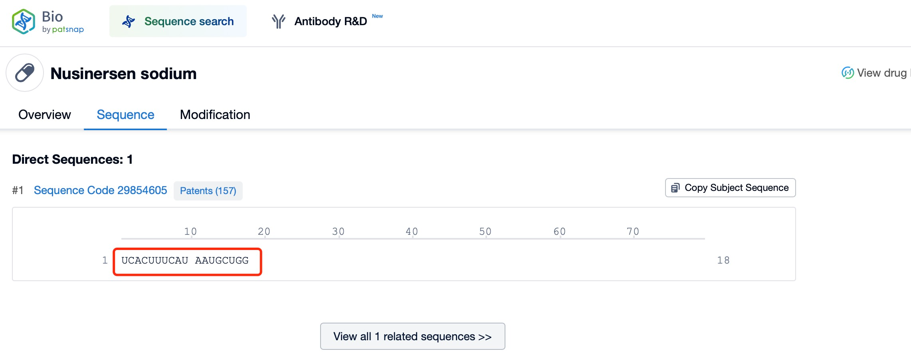This screenshot has height=361, width=911.
Task: Expand View all 1 related sequences
Action: pos(412,336)
